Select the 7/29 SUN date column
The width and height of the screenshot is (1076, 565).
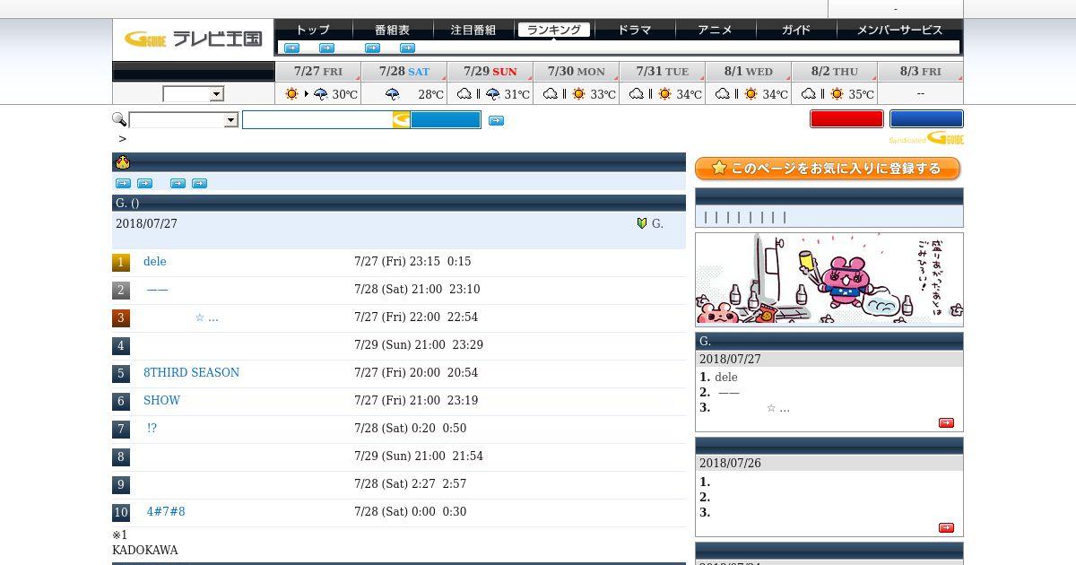coord(490,71)
